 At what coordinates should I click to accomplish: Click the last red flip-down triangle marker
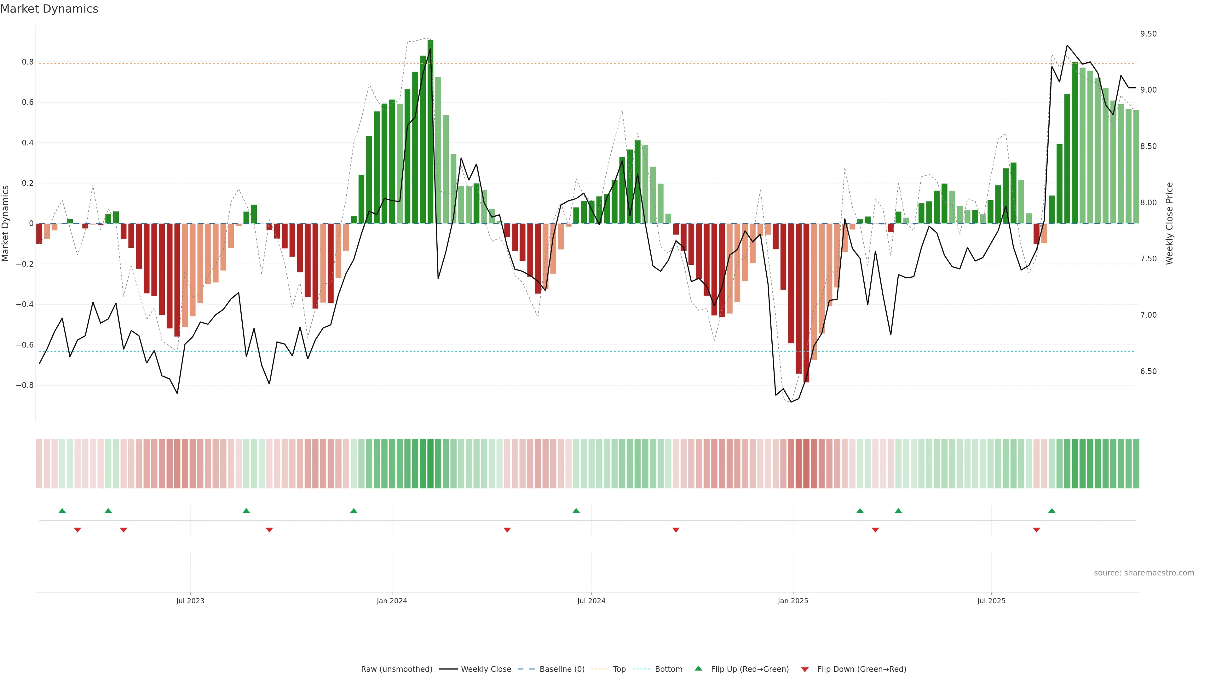[1036, 530]
